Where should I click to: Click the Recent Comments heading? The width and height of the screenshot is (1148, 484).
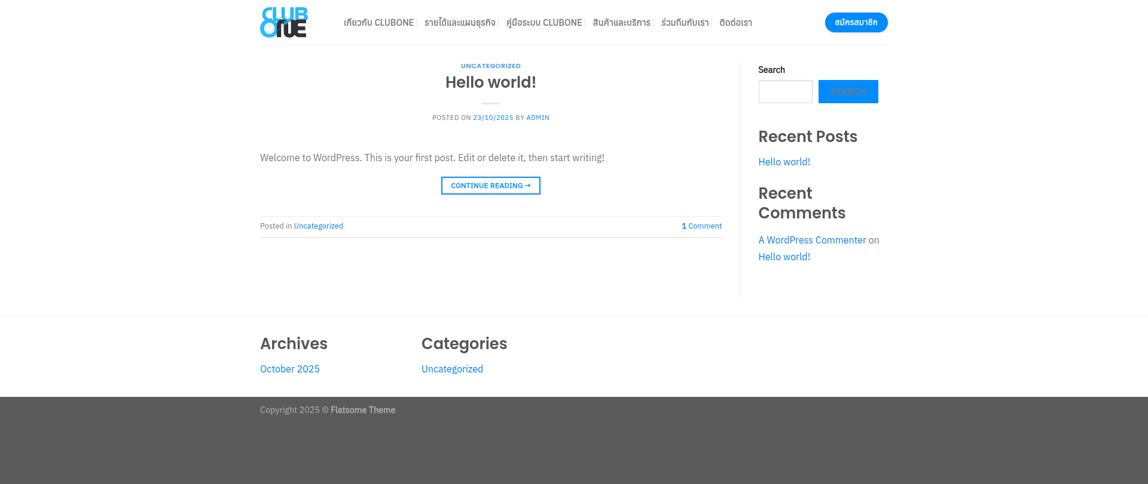(x=802, y=203)
